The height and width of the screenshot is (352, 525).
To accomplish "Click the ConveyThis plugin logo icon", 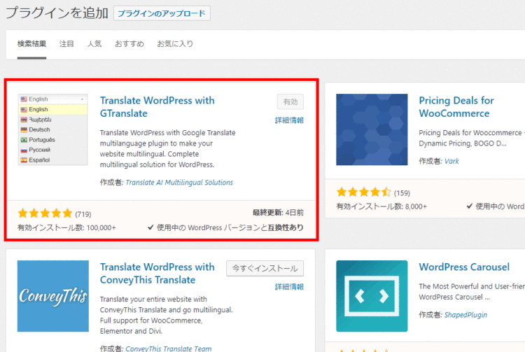I will (52, 296).
